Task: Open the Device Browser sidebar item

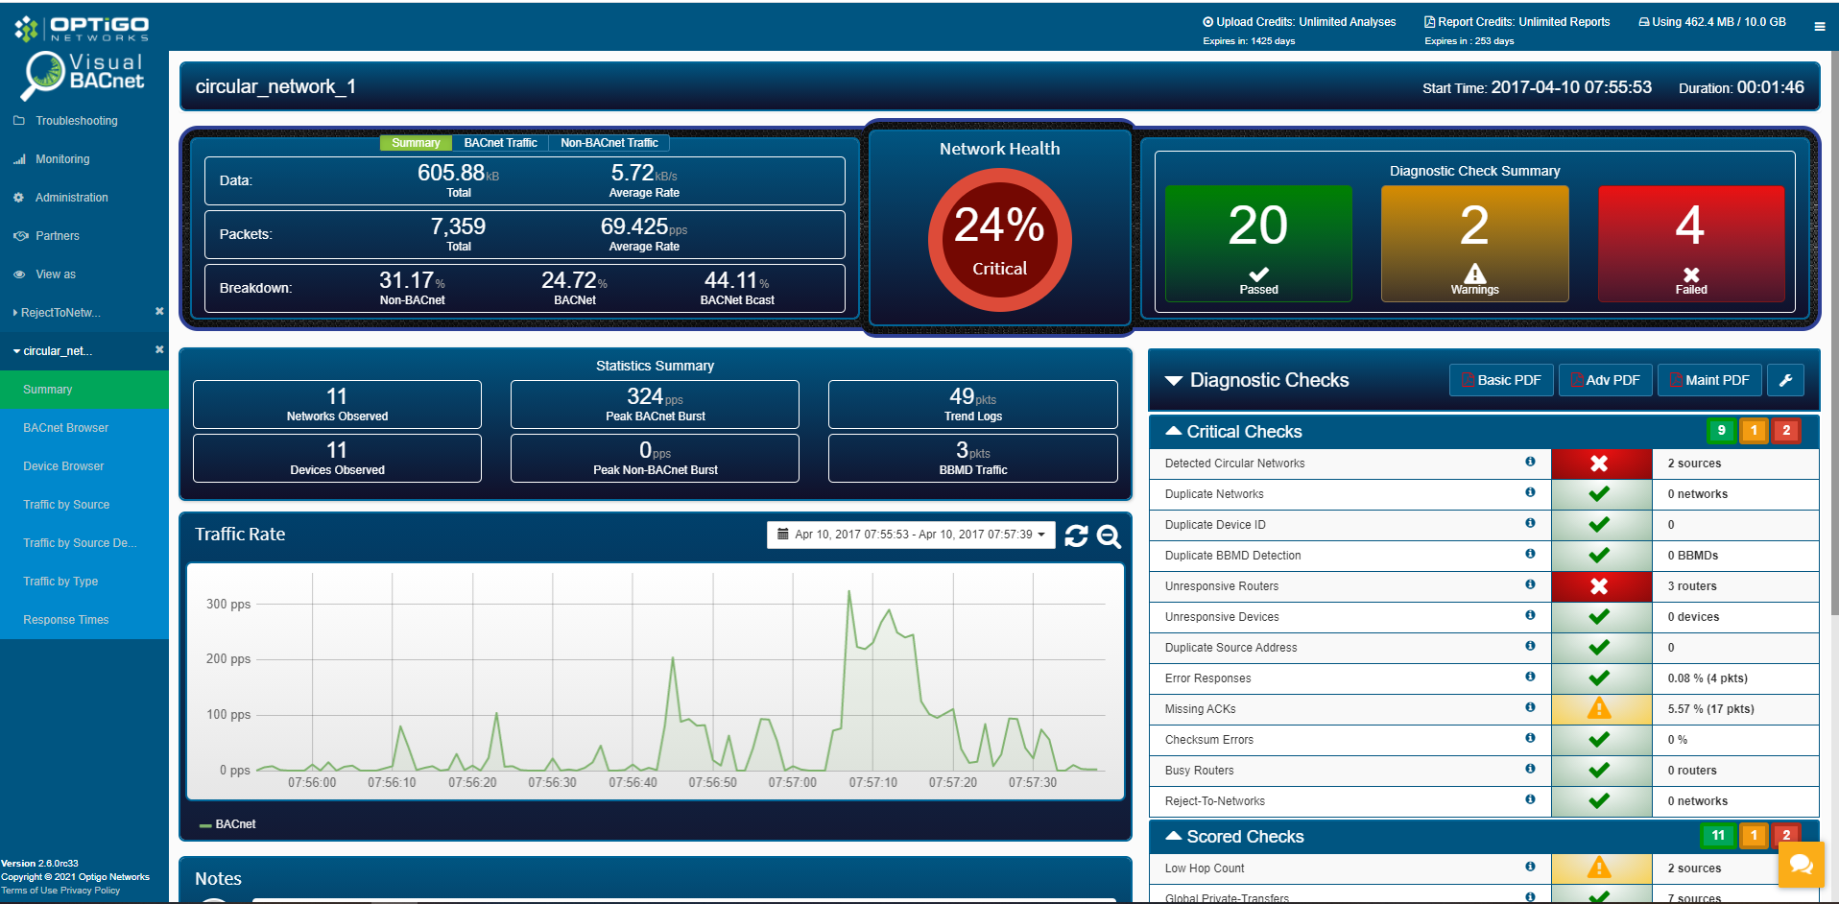Action: 62,465
